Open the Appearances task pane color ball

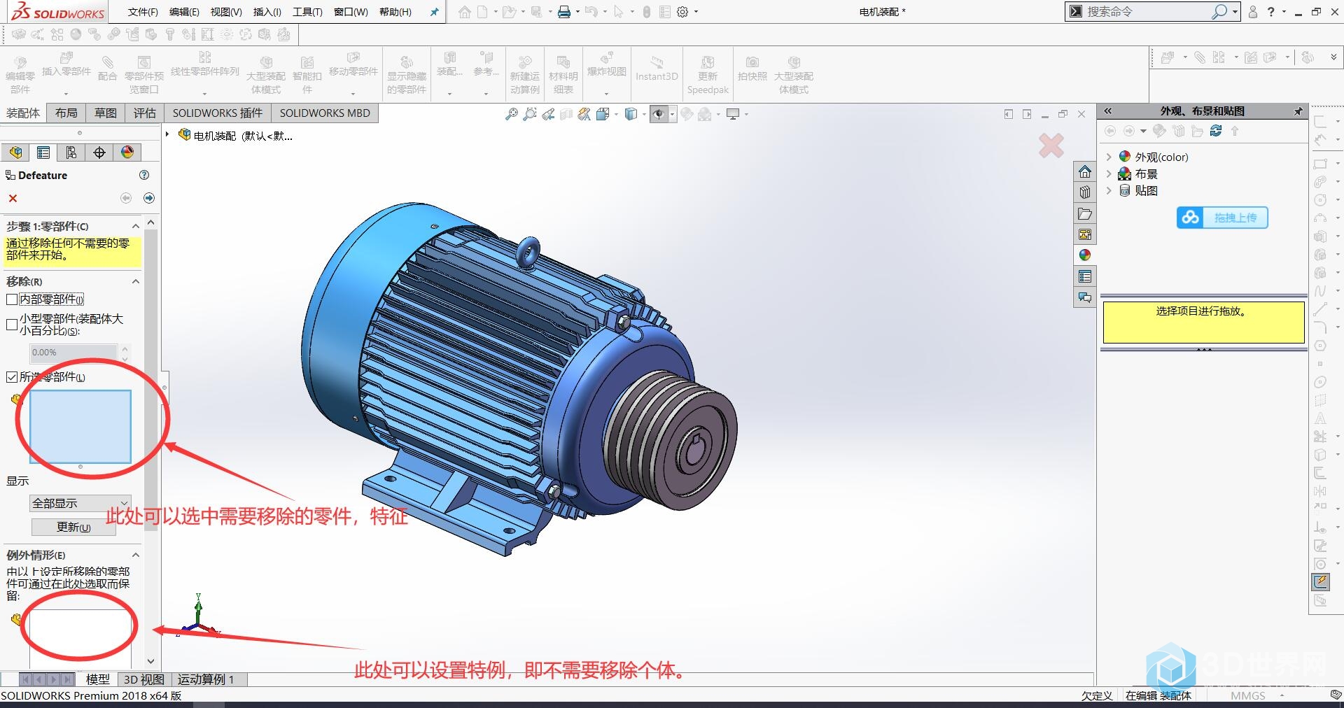point(1084,255)
